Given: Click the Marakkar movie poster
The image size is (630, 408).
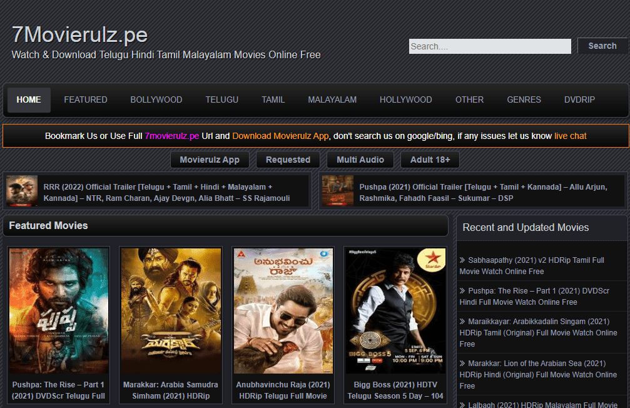Looking at the screenshot, I should coord(171,311).
